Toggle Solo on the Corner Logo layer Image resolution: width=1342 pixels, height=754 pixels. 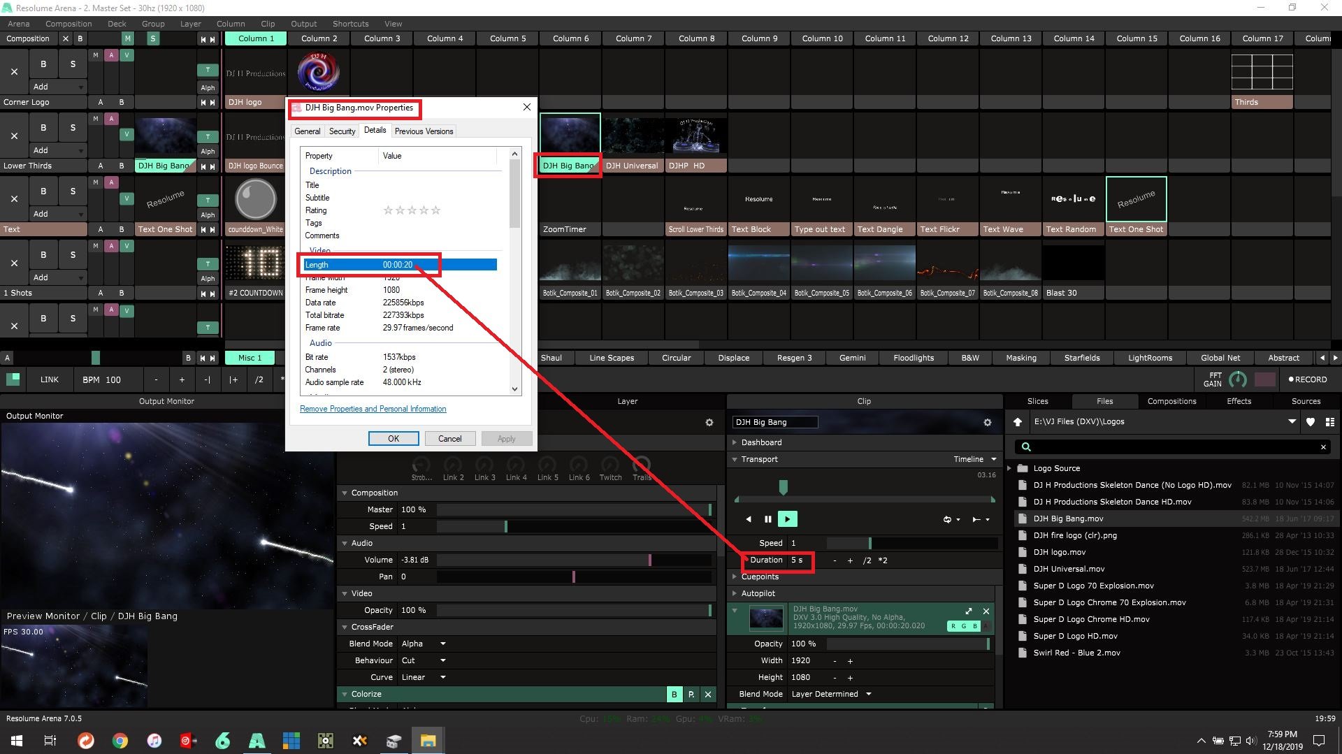click(73, 64)
